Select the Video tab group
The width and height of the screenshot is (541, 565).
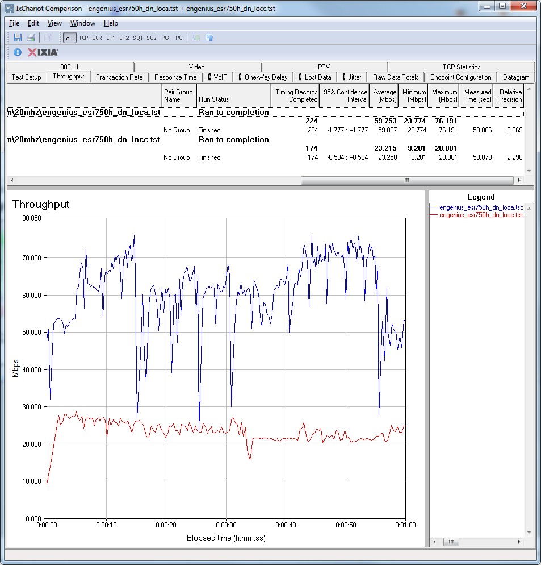coord(196,67)
